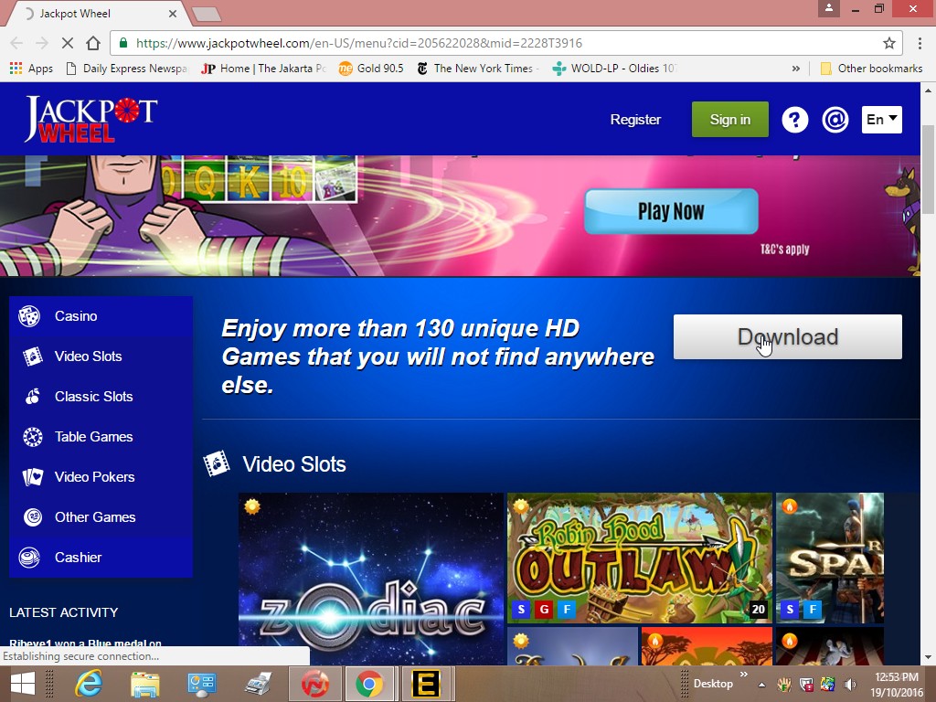Screen dimensions: 936x702
Task: Click the Register link
Action: pos(635,120)
